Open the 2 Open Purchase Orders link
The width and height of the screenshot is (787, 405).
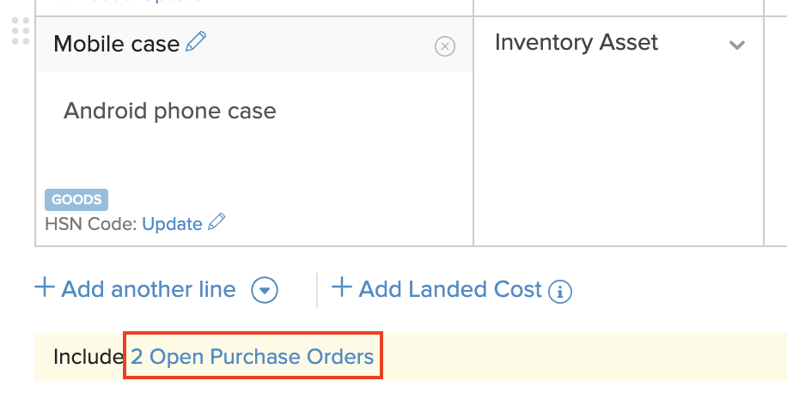[253, 357]
